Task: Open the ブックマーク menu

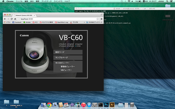Action: pyautogui.click(x=46, y=1)
